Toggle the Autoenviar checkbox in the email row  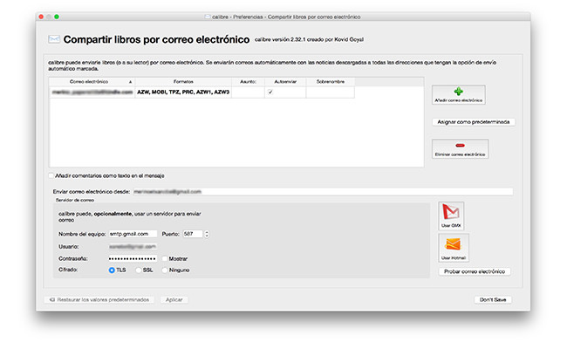[x=270, y=92]
